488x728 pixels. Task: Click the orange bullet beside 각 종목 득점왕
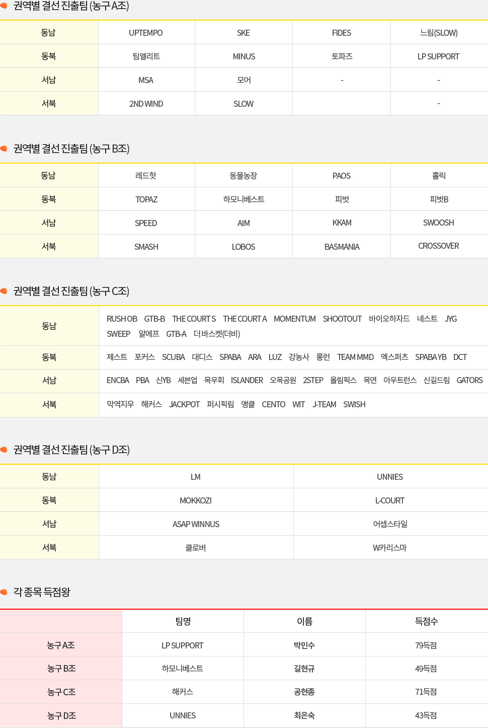pos(4,592)
